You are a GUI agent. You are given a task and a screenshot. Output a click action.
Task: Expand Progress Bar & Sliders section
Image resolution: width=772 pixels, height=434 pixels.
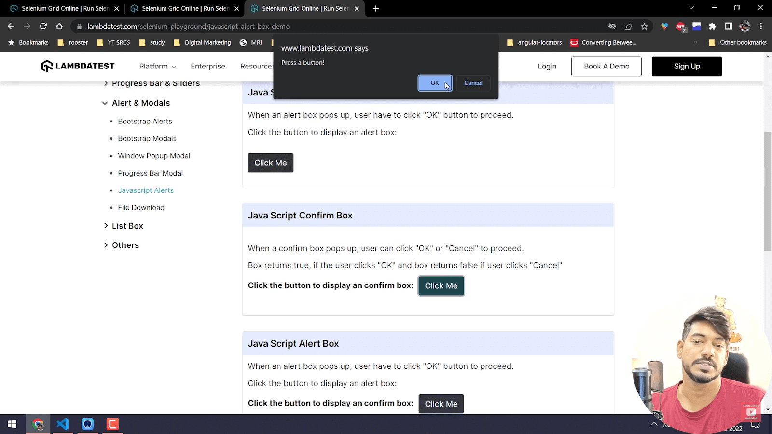(x=152, y=83)
